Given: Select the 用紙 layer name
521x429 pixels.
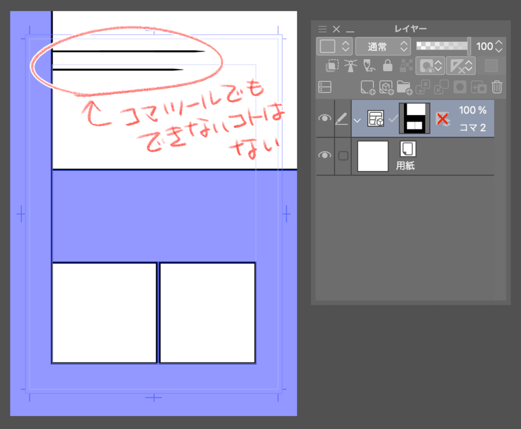Looking at the screenshot, I should (x=405, y=165).
